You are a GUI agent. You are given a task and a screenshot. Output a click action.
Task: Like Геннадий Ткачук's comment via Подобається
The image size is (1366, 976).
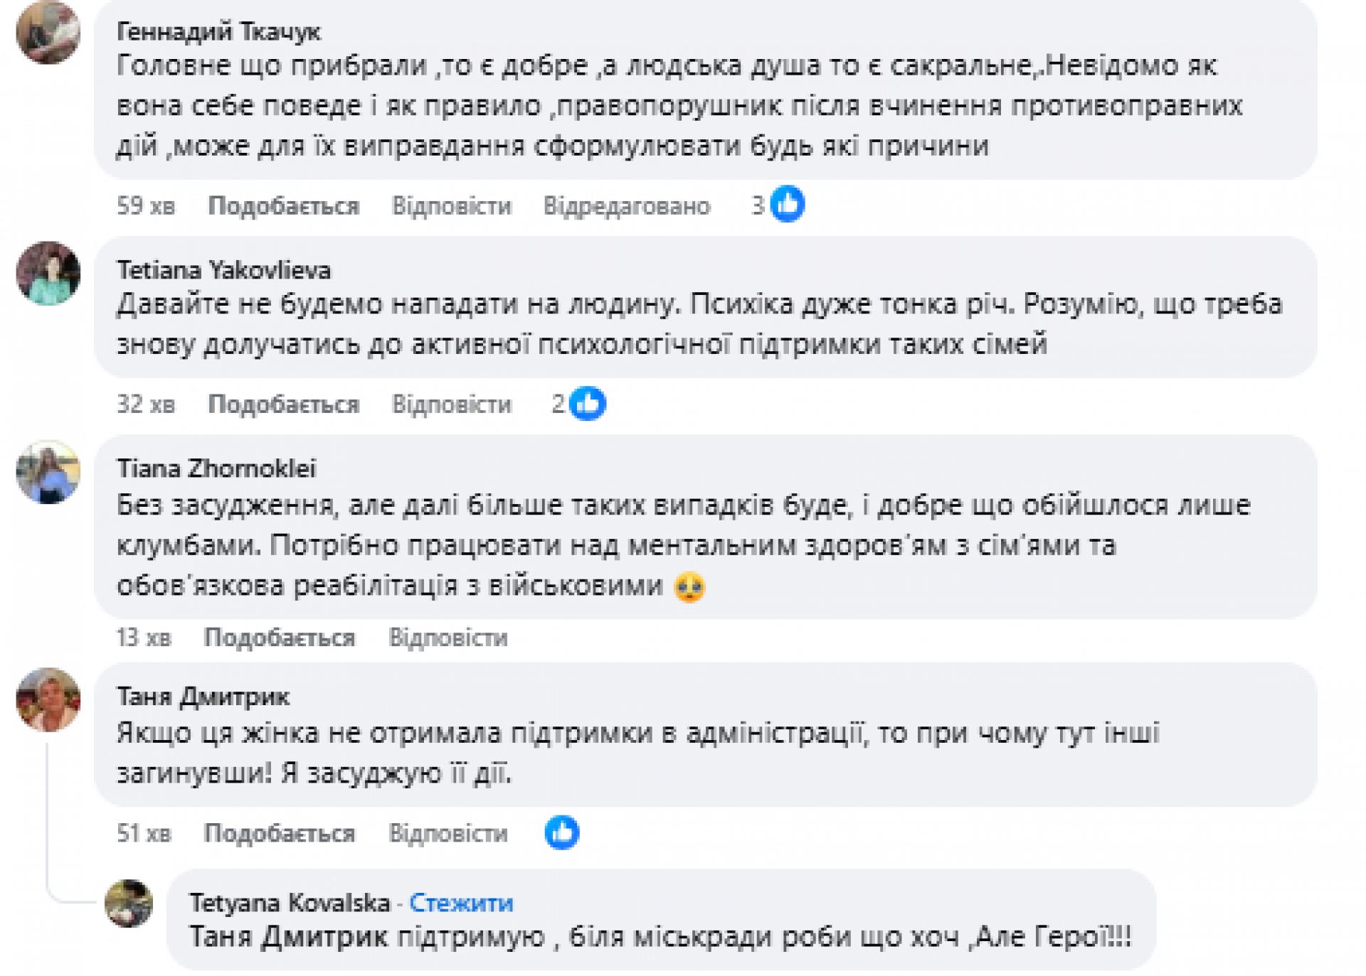(x=283, y=206)
